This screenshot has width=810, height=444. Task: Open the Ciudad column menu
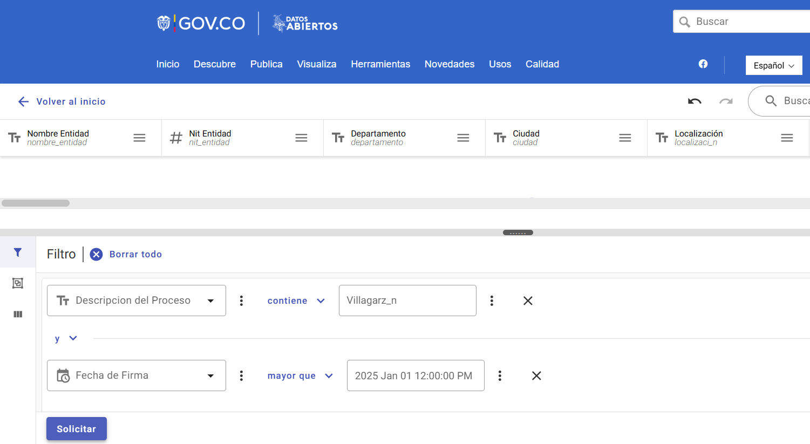[625, 138]
